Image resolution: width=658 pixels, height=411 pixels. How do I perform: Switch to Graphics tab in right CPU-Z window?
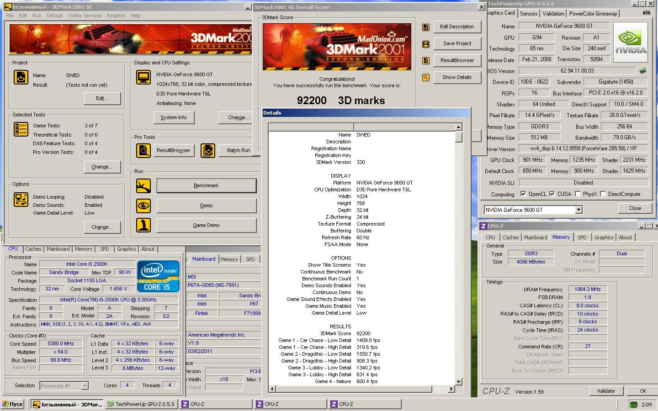click(604, 237)
